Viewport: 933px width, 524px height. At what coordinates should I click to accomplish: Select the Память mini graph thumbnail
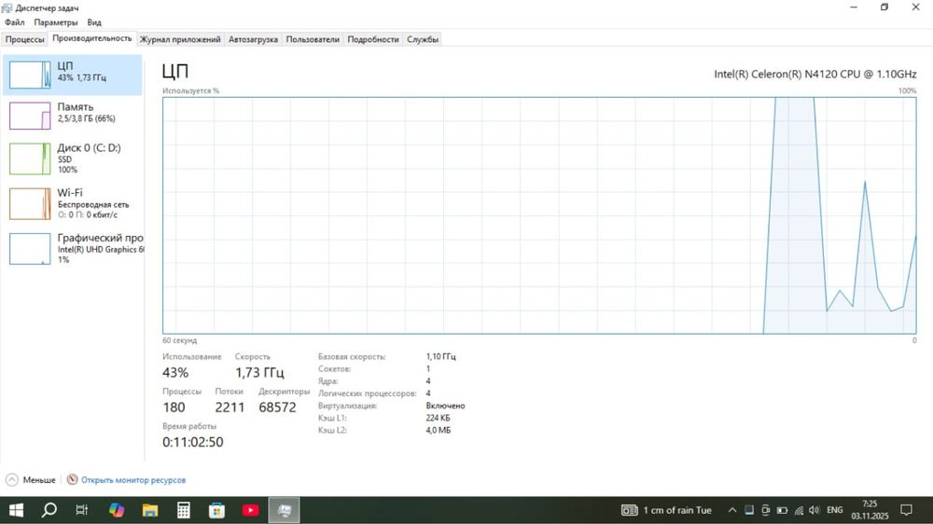point(30,116)
